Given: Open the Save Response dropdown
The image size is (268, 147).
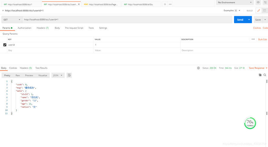Looking at the screenshot, I should (258, 68).
